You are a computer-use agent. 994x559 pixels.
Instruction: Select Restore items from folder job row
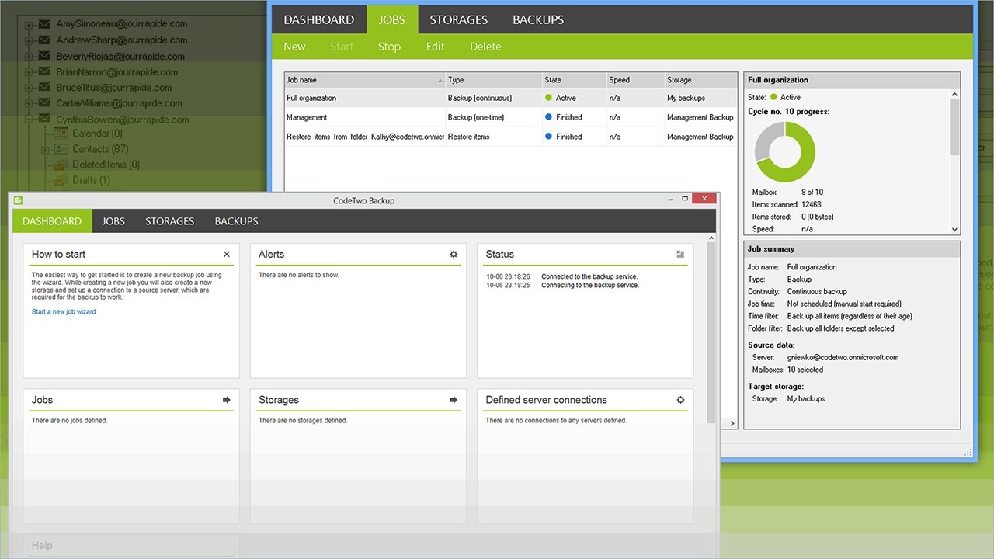tap(511, 137)
